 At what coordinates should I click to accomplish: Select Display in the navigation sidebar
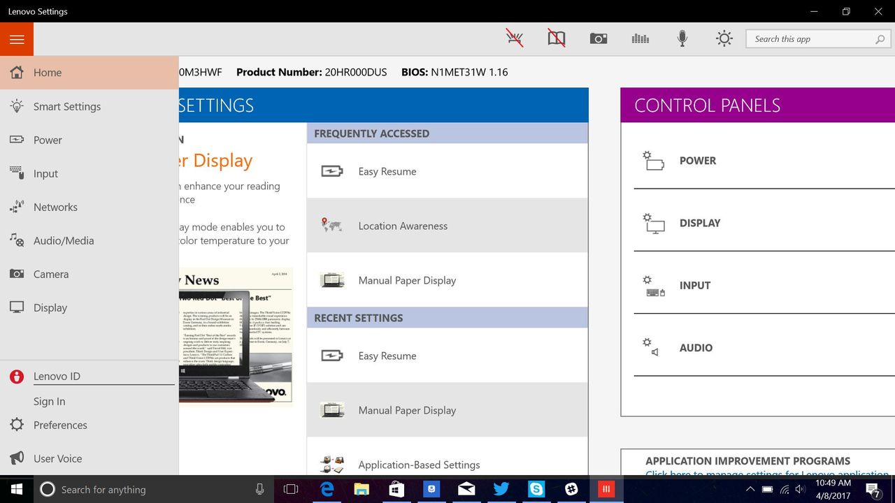89,307
